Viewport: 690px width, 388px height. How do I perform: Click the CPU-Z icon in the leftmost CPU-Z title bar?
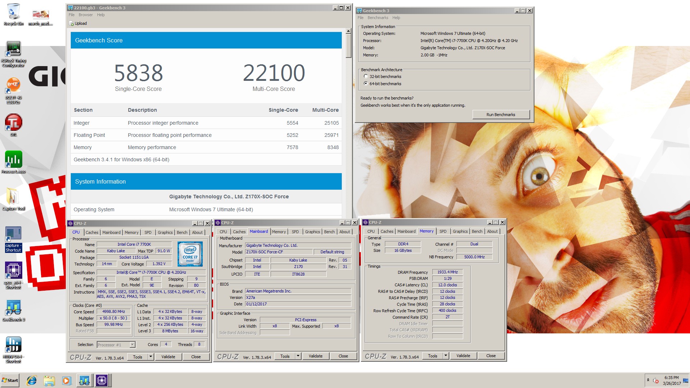coord(70,223)
